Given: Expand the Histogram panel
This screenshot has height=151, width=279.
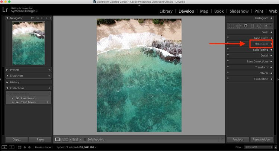Looking at the screenshot, I should pos(271,18).
